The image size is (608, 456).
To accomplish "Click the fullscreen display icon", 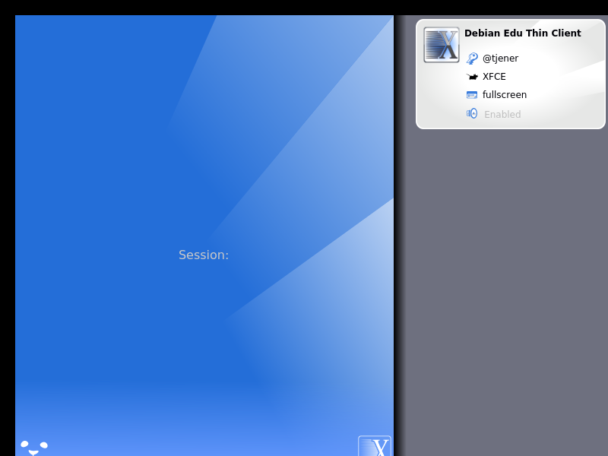I will coord(472,95).
